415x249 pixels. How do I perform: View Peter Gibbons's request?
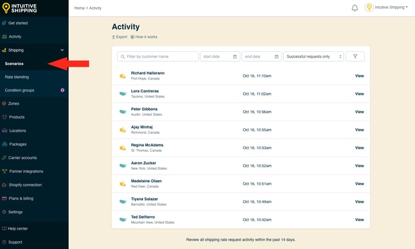tap(359, 111)
